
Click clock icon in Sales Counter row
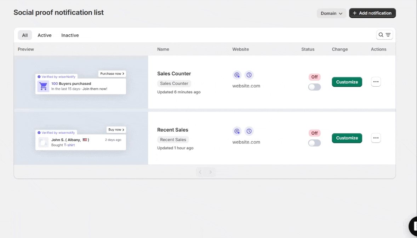tap(249, 75)
